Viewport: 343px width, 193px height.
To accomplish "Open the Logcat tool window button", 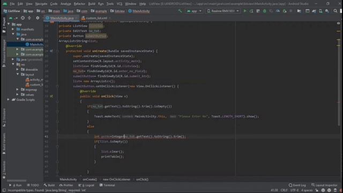I will coord(86,185).
